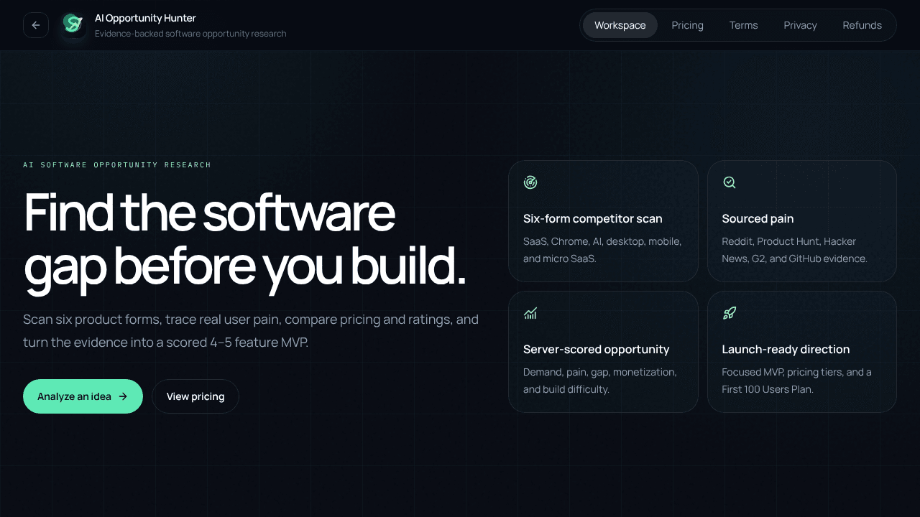This screenshot has width=920, height=517.
Task: Click the AI SOFTWARE OPPORTUNITY RESEARCH label
Action: coord(117,165)
